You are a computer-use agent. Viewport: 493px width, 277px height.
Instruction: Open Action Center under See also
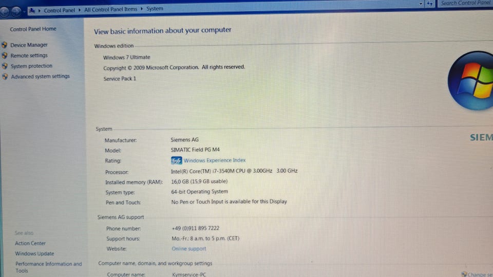[x=30, y=243]
